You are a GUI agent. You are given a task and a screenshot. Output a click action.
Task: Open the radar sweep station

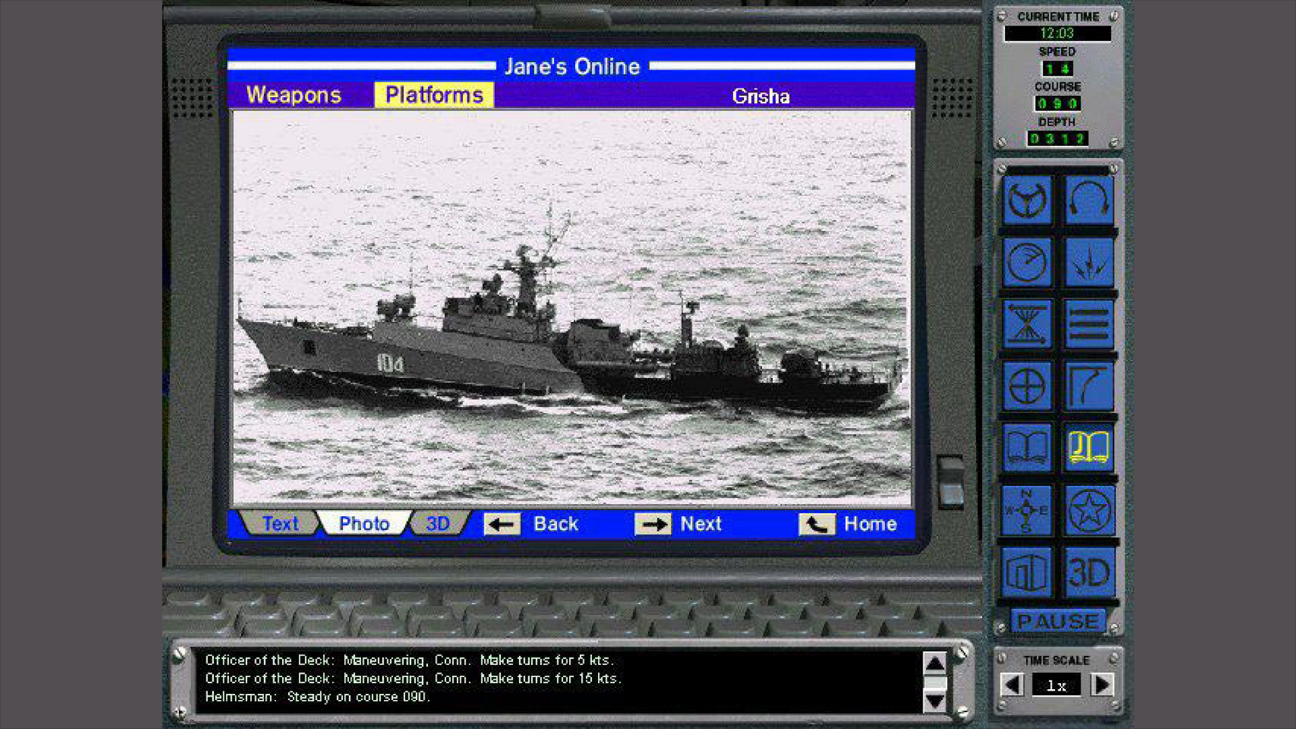pos(1027,263)
